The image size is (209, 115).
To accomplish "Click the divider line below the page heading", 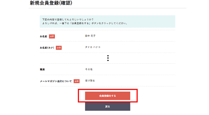I will [x=107, y=8].
